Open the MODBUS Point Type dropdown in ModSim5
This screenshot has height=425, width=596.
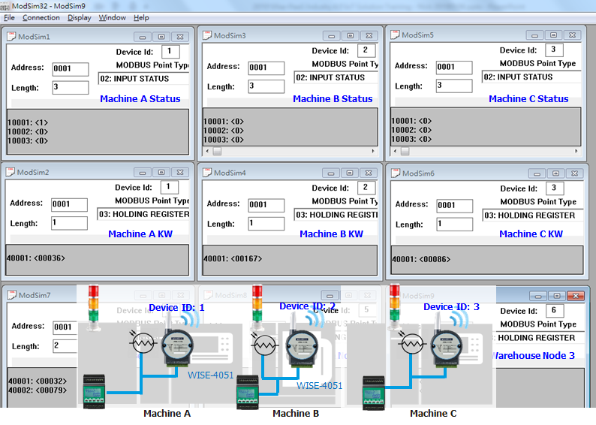531,77
